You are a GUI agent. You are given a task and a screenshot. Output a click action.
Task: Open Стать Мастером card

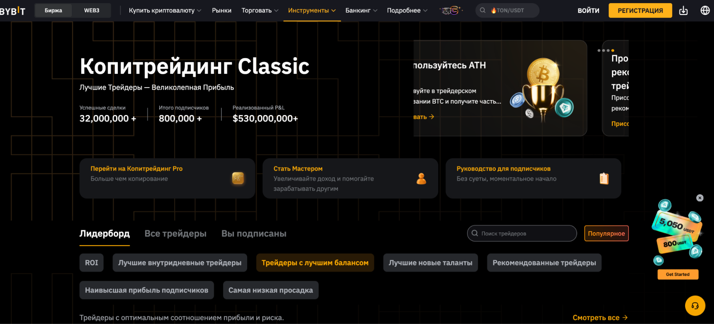(x=350, y=178)
